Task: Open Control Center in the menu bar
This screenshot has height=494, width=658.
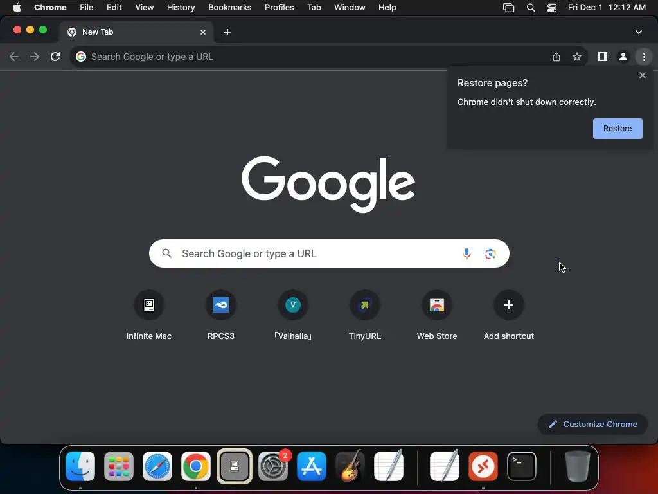Action: pos(552,8)
